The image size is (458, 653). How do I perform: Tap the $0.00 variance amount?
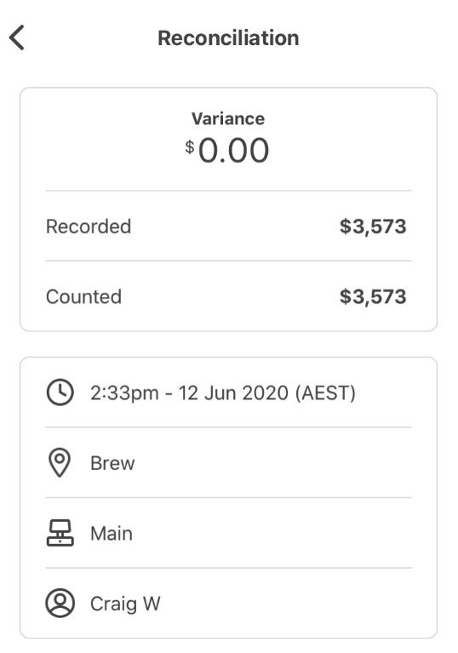[x=227, y=150]
